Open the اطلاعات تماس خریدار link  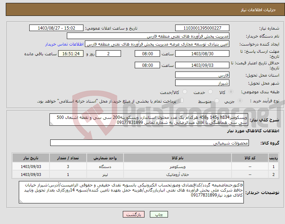coord(64,44)
